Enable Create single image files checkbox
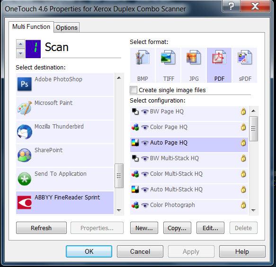The height and width of the screenshot is (267, 276). pos(133,90)
